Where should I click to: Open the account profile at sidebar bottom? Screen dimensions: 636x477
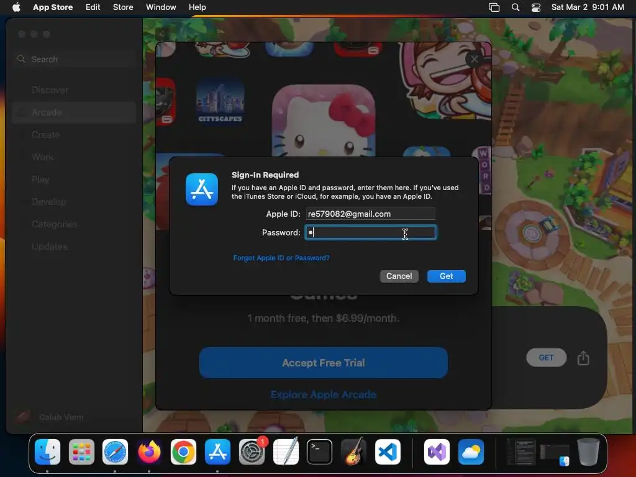[50, 417]
